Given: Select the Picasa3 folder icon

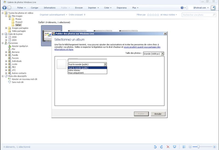Looking at the screenshot, I should coord(13,22).
